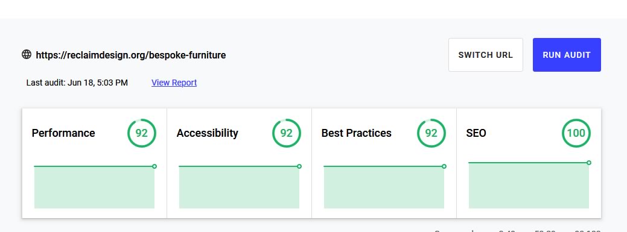Click the Performance score 92 gauge

(142, 133)
